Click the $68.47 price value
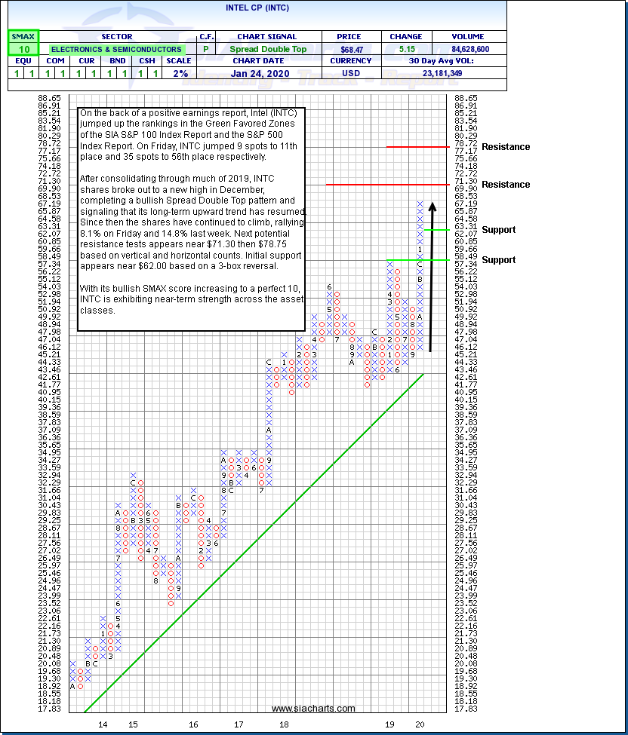 (352, 49)
